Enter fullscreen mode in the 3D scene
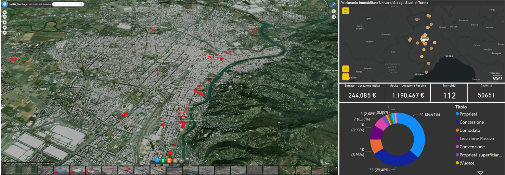The image size is (505, 175). [x=334, y=17]
